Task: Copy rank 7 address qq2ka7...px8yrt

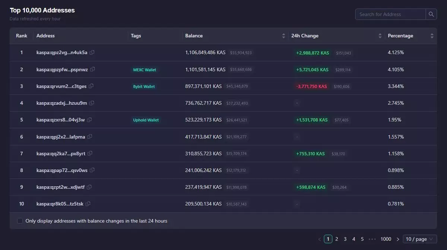Action: (90, 153)
